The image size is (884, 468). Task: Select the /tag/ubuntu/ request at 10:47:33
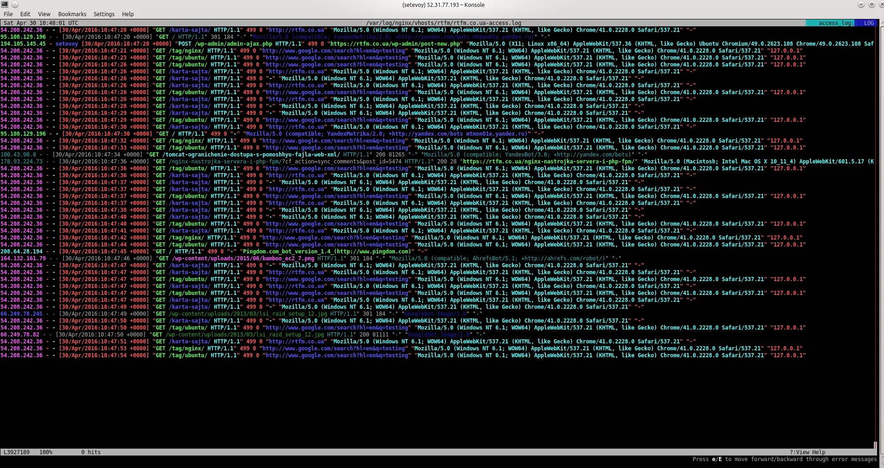(403, 148)
